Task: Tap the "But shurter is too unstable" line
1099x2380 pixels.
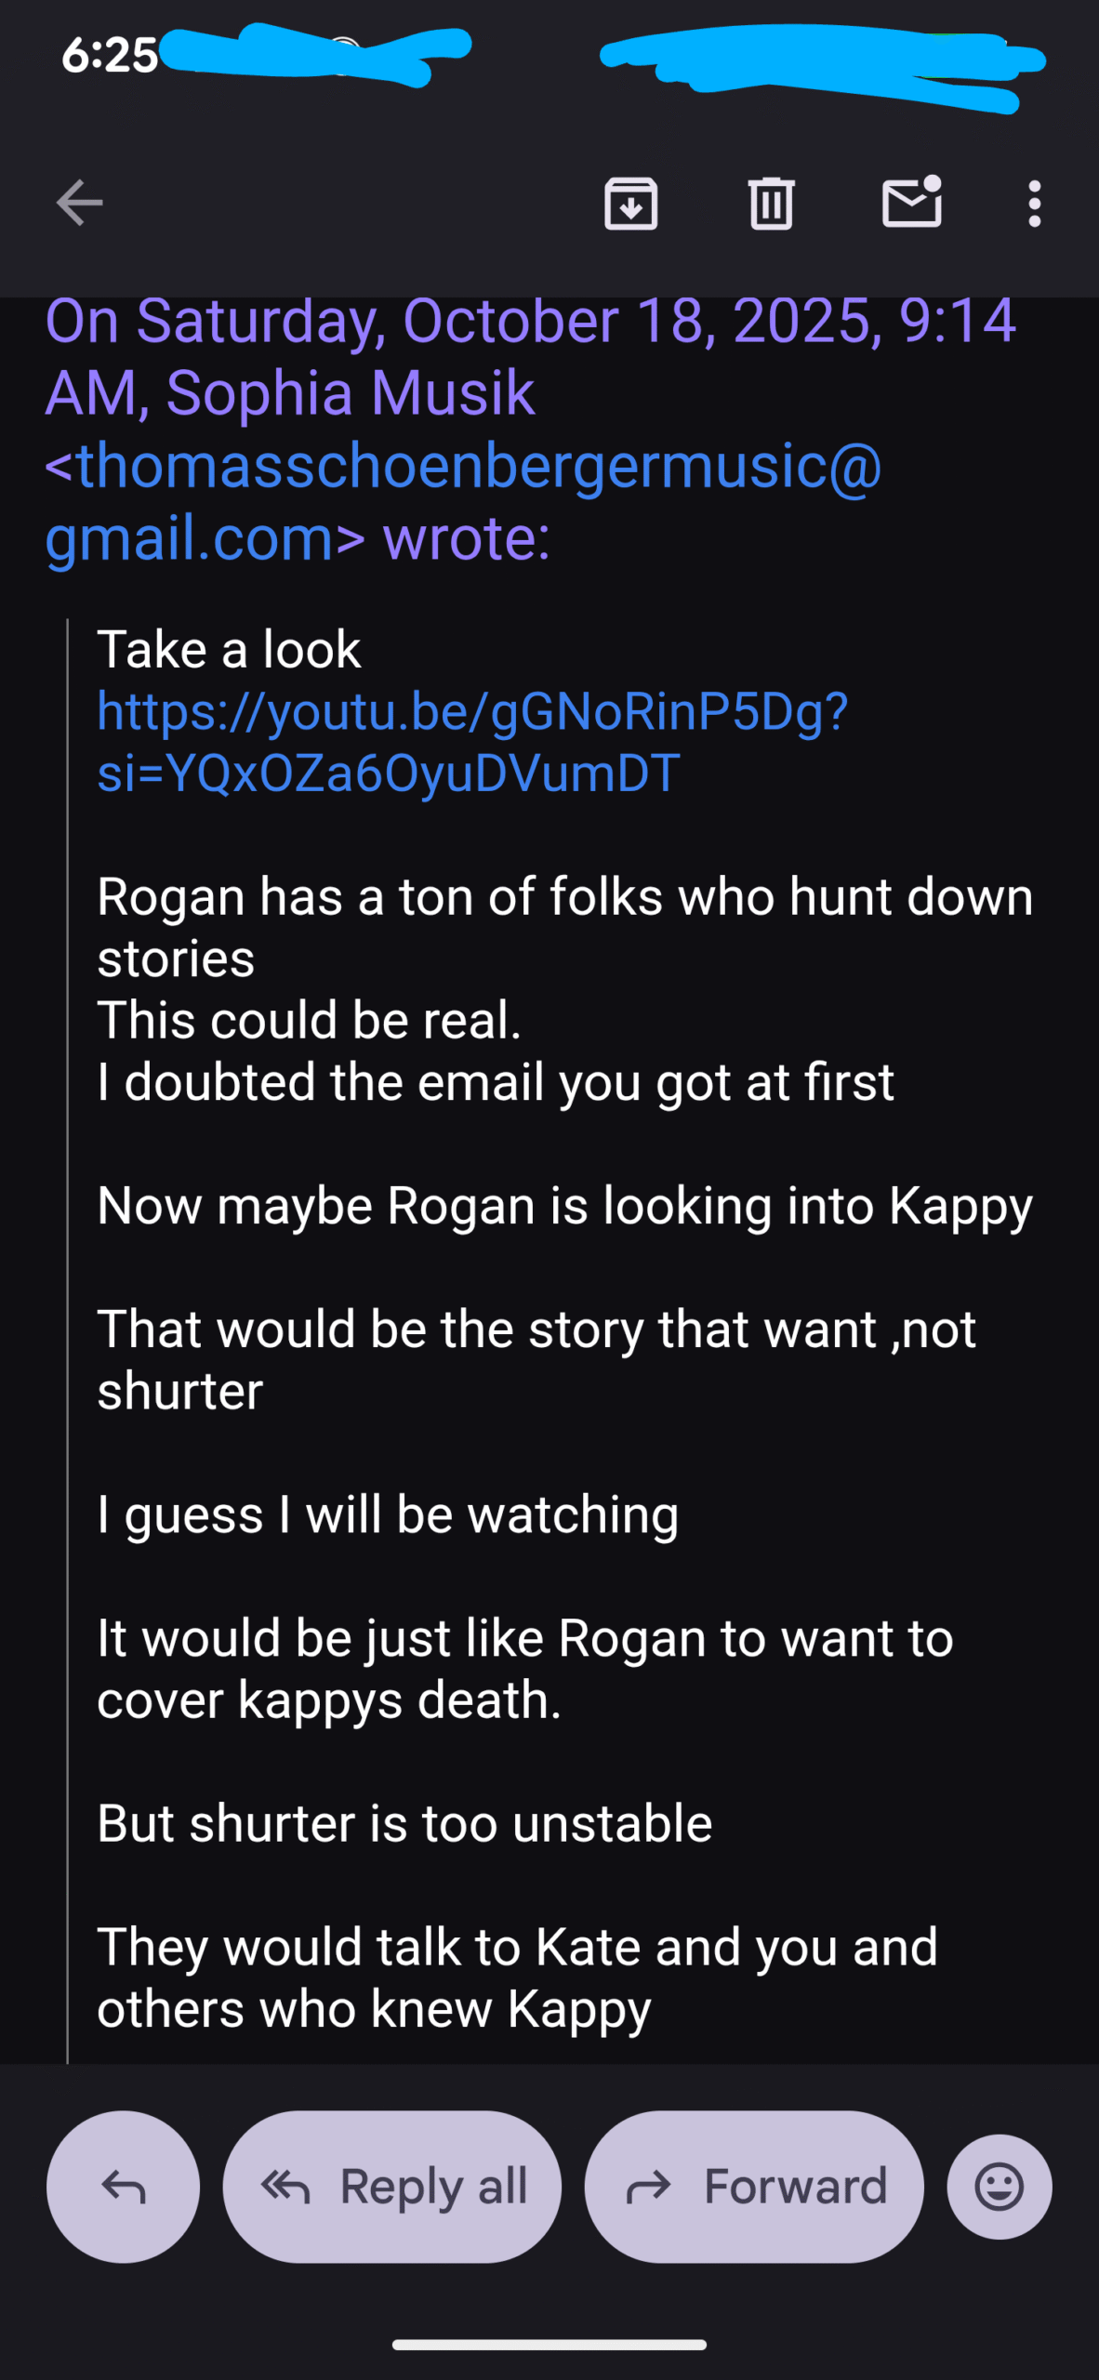Action: [404, 1823]
